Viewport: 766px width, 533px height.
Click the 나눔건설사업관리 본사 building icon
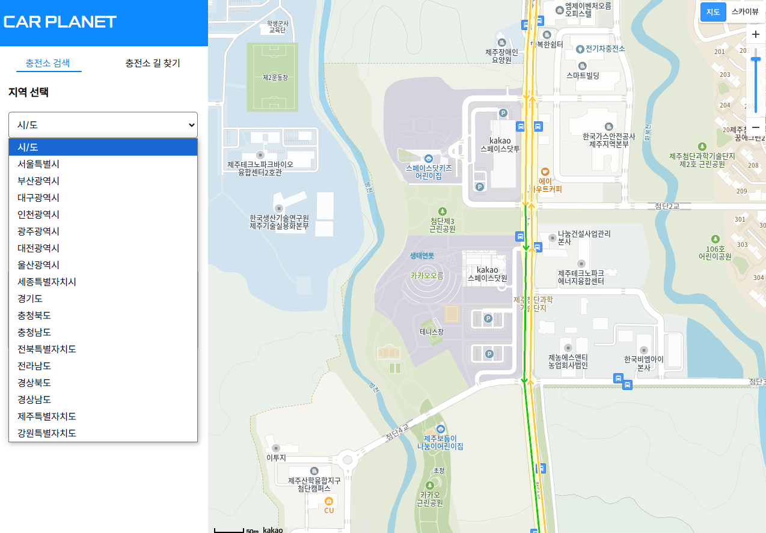pyautogui.click(x=553, y=237)
